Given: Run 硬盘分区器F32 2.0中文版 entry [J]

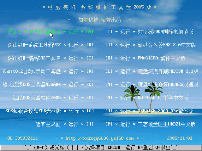Looking at the screenshot, I should [x=151, y=45].
